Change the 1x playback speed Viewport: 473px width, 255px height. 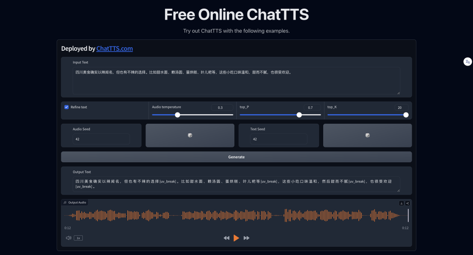tap(78, 238)
